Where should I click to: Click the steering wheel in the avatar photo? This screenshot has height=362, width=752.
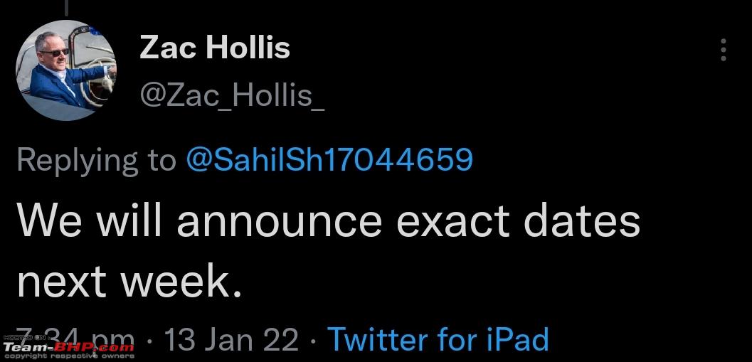pos(100,79)
